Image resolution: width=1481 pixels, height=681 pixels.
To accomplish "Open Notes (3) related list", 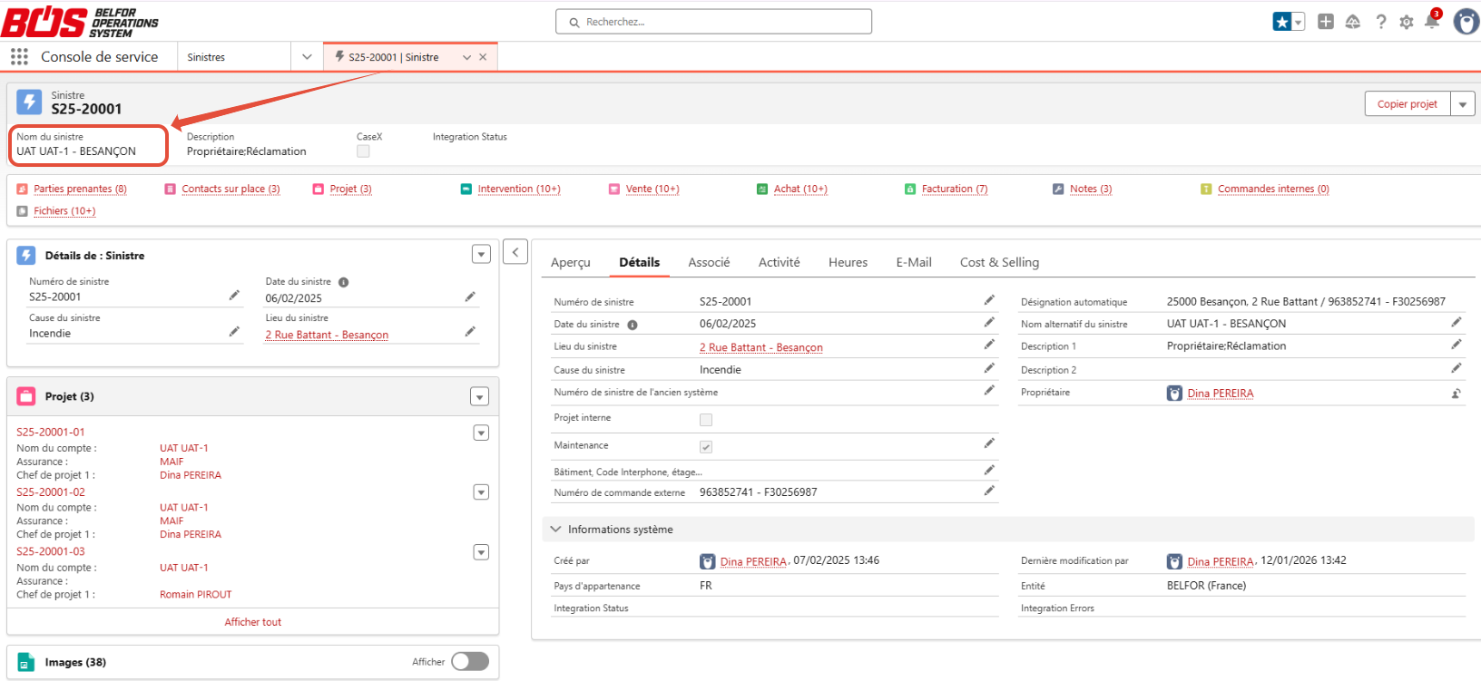I will tap(1091, 189).
